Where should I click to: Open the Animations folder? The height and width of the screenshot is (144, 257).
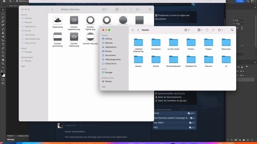pos(156,44)
